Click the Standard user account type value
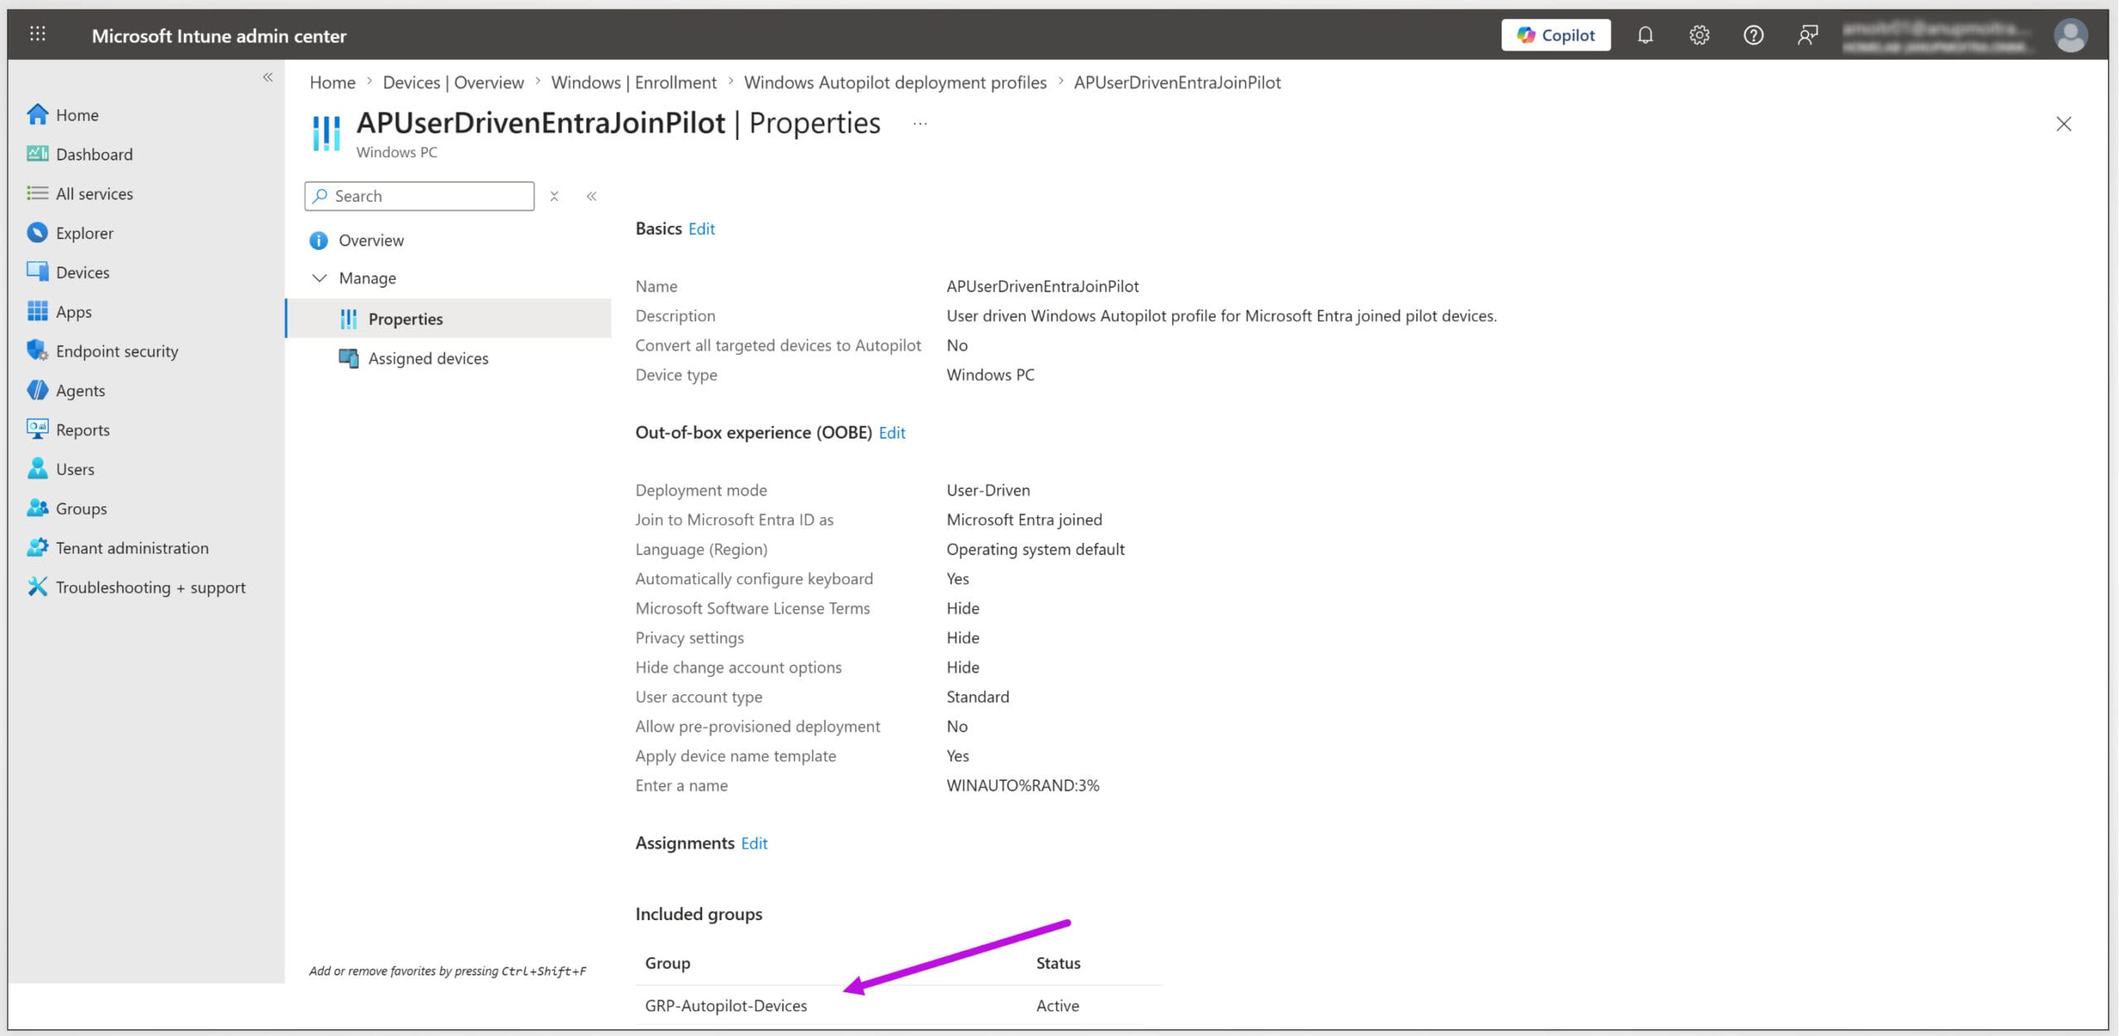Screen dimensions: 2119x1036 (x=978, y=697)
